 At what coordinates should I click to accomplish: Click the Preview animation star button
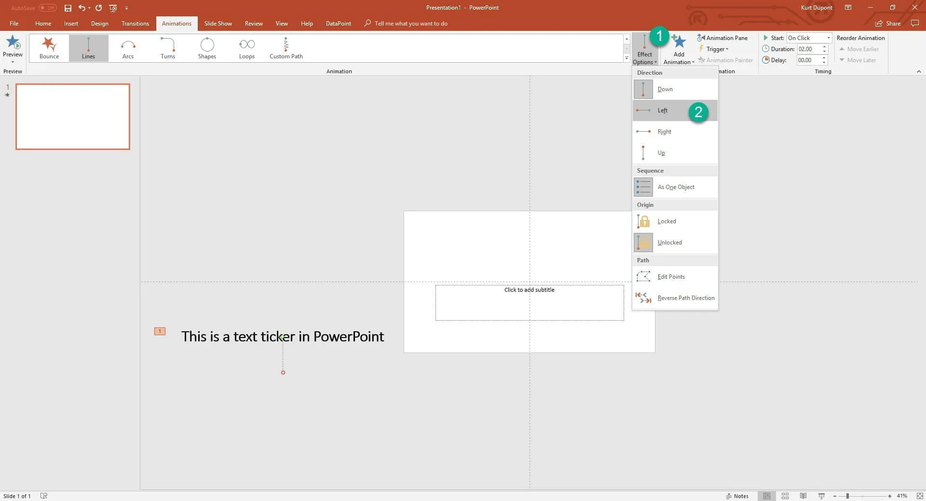(x=13, y=43)
